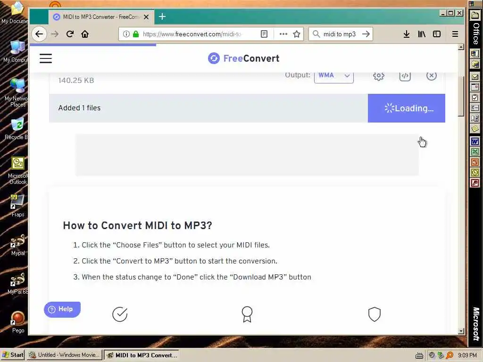Image resolution: width=483 pixels, height=362 pixels.
Task: Open My Documents desktop icon
Action: 15,13
